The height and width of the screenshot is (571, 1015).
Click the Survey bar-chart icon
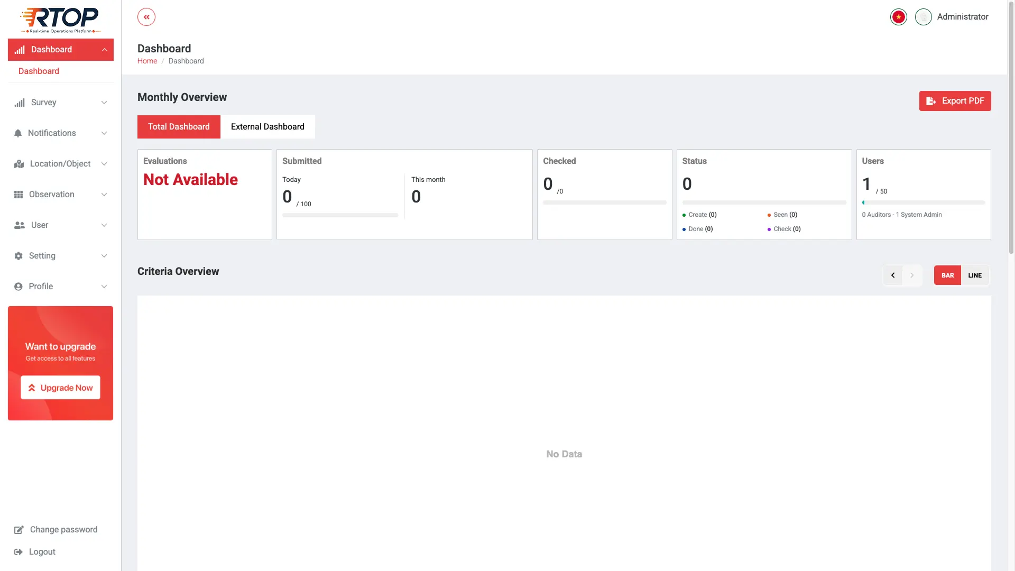(x=20, y=103)
